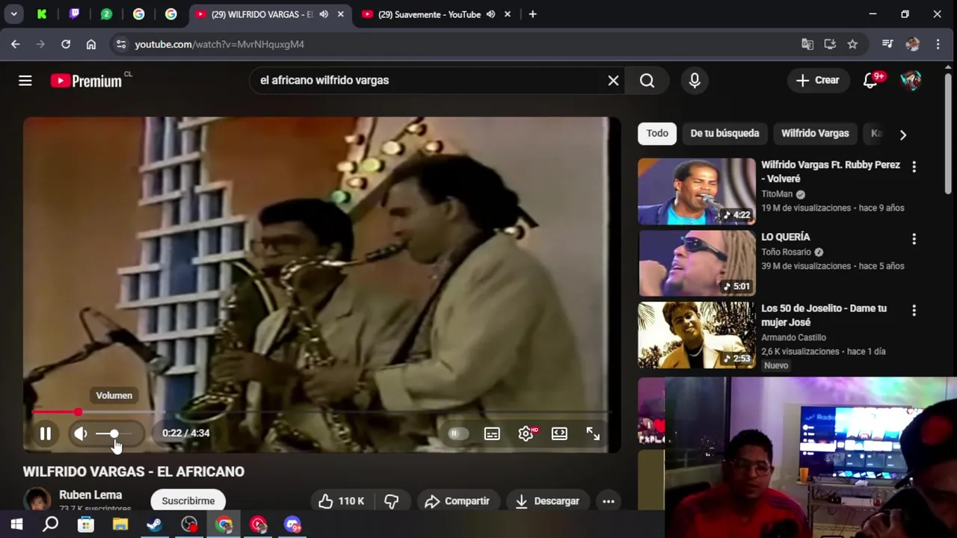Viewport: 957px width, 538px height.
Task: Like the video with the 110 K button
Action: pos(341,501)
